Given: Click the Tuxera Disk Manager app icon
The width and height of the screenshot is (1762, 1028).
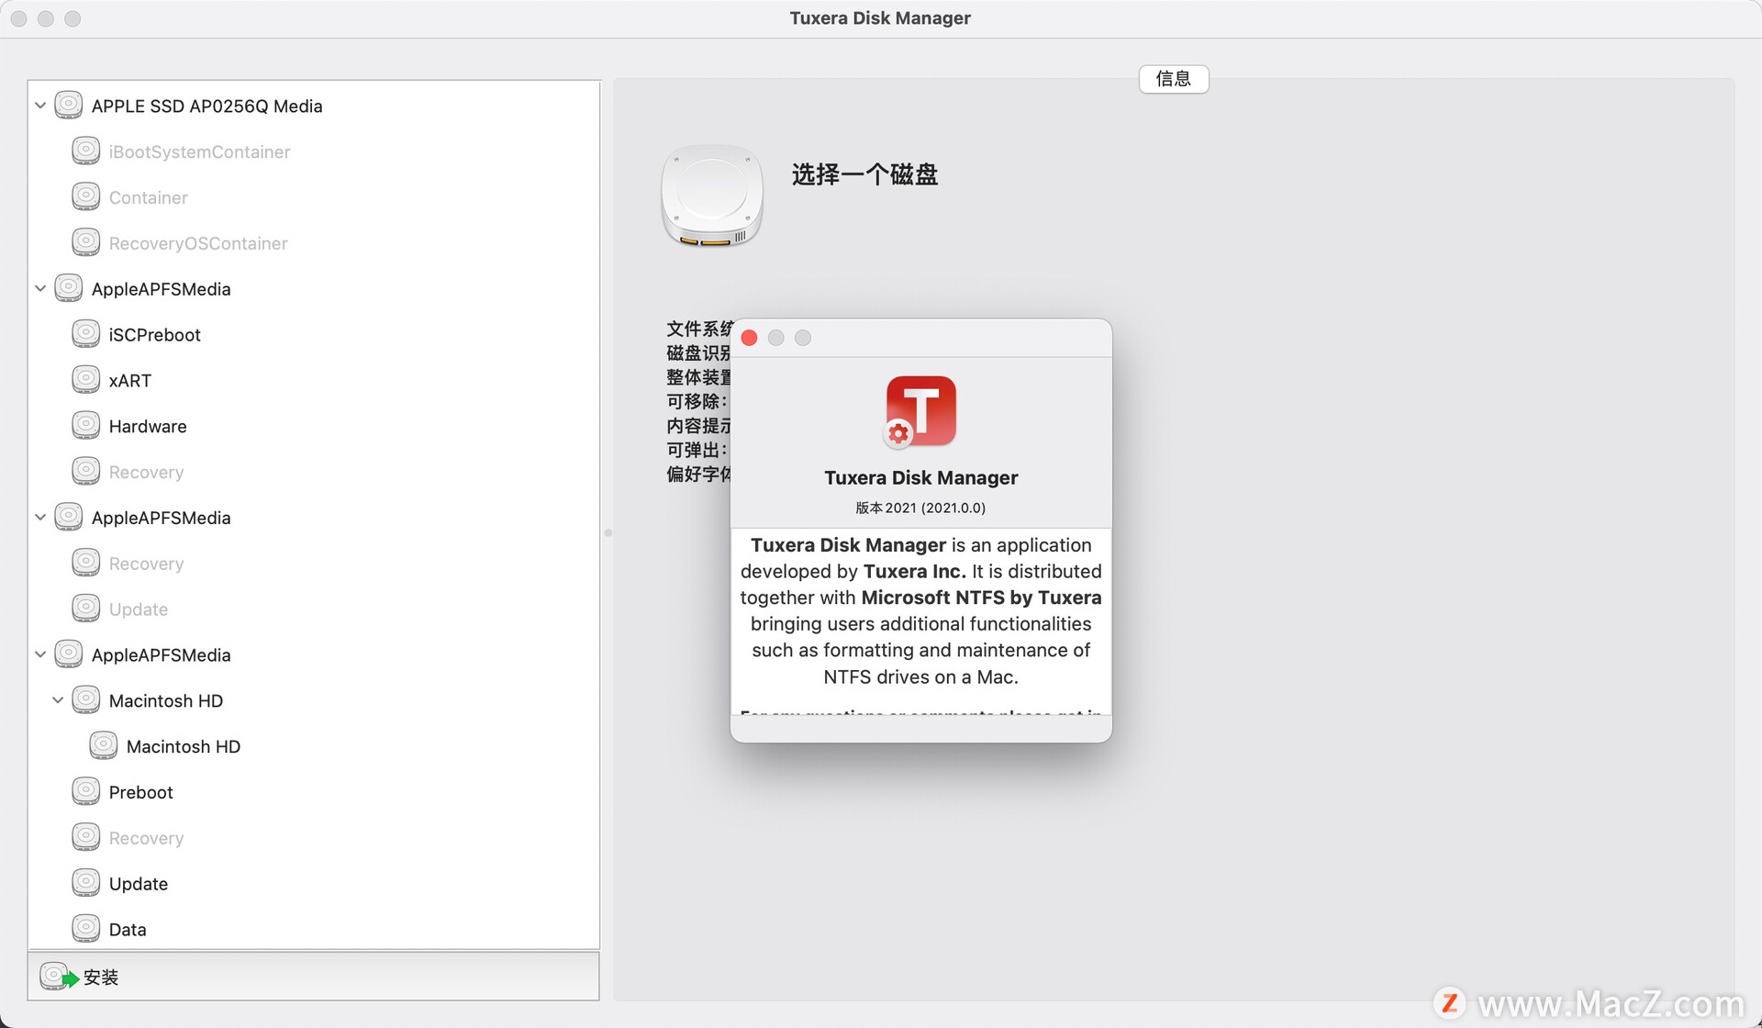Looking at the screenshot, I should [x=921, y=410].
